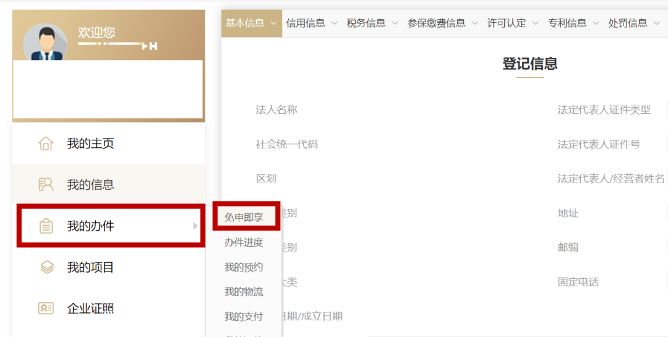Expand the 我的办件 submenu arrow
The width and height of the screenshot is (668, 337).
tap(195, 226)
